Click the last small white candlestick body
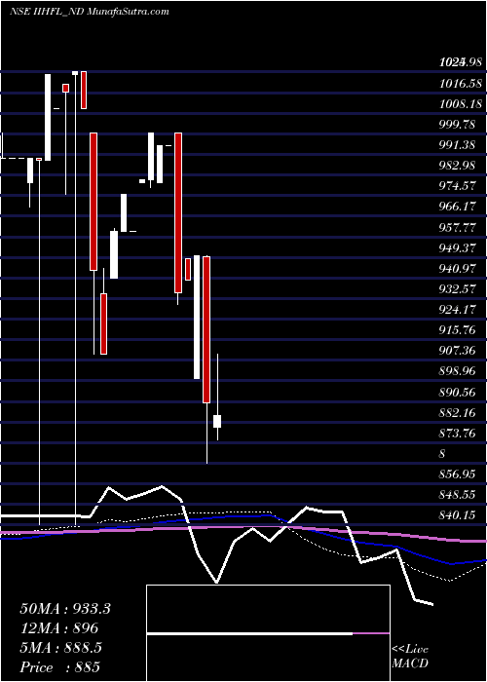487x682 pixels. click(217, 421)
